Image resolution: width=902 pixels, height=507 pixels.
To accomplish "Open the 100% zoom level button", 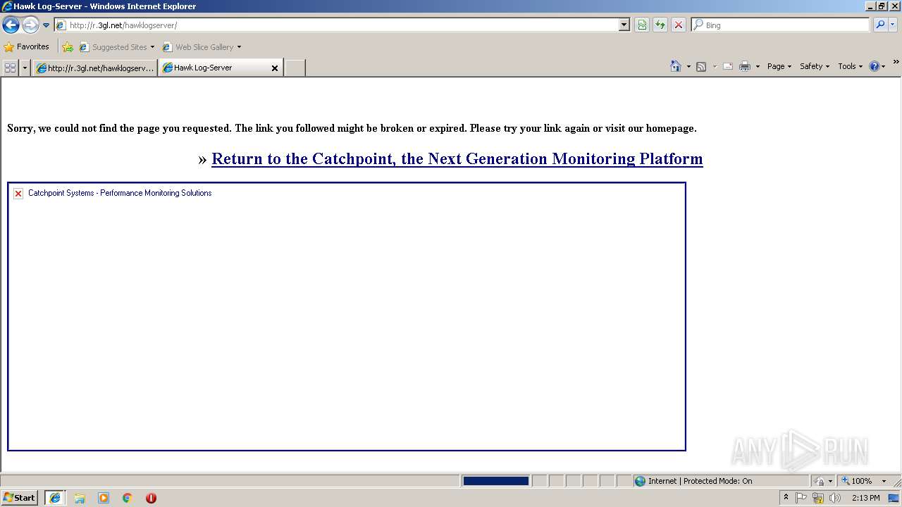I will click(x=856, y=481).
